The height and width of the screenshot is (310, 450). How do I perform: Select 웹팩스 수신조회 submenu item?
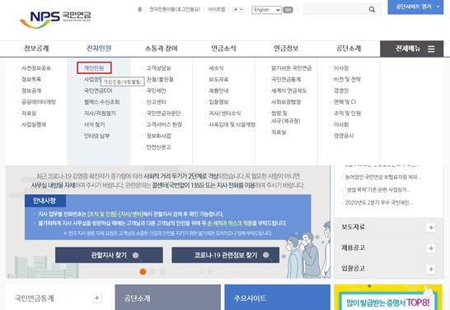[x=101, y=102]
